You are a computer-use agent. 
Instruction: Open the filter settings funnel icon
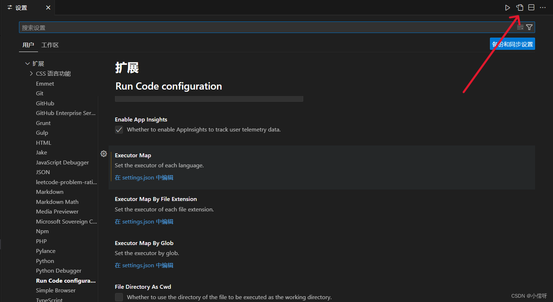529,27
